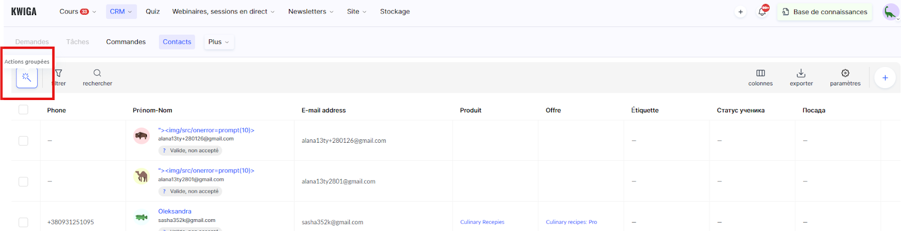Image resolution: width=901 pixels, height=231 pixels.
Task: Open the Base de connaissances button
Action: click(824, 12)
